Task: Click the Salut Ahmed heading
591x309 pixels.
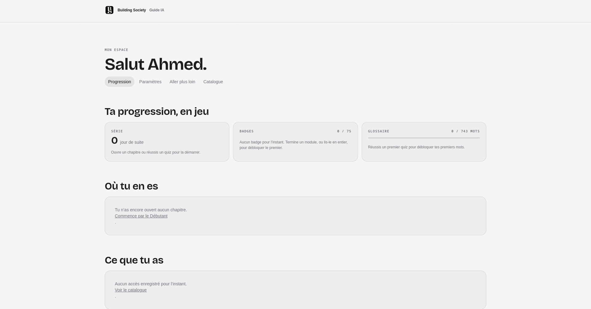Action: 155,64
